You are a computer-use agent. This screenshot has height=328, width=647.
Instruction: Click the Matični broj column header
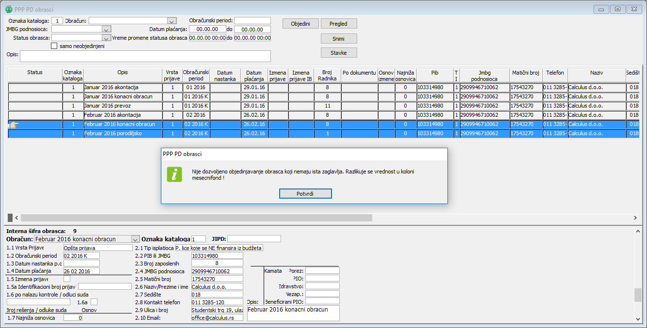pos(525,75)
